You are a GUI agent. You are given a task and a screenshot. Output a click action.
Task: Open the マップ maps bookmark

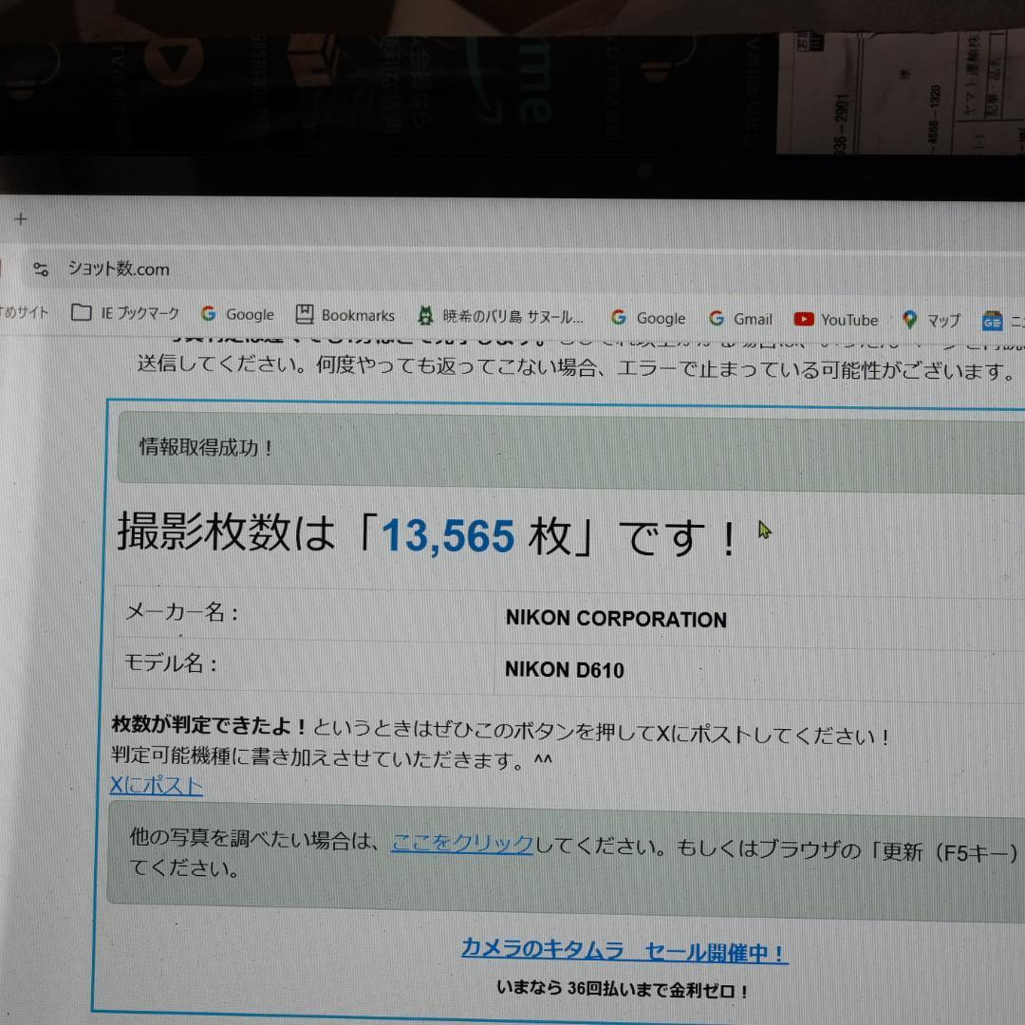[932, 321]
